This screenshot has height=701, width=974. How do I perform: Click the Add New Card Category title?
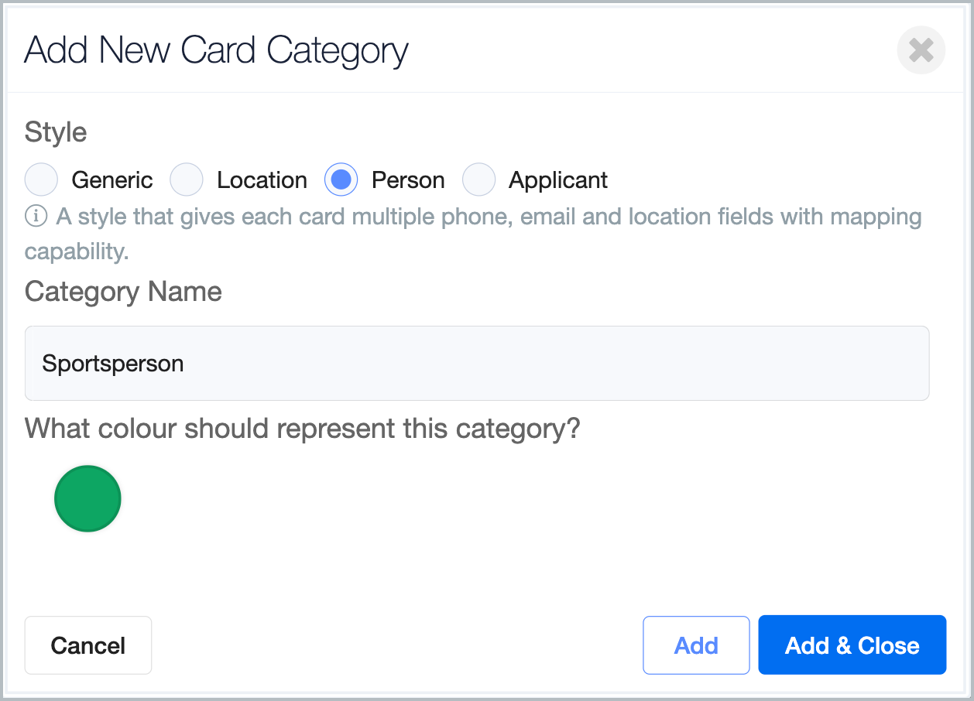click(217, 51)
